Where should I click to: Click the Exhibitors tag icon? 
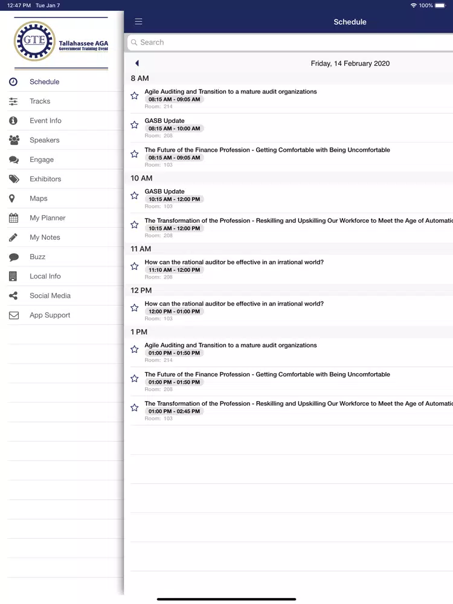[14, 179]
